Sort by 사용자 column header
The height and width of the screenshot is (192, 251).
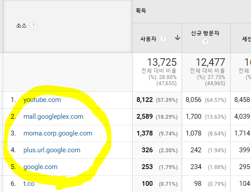click(148, 39)
